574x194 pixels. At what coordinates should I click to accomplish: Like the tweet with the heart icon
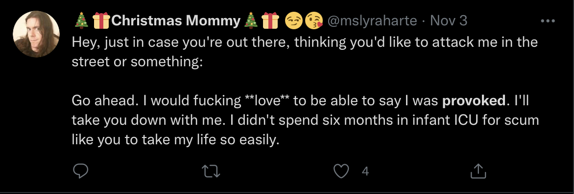pyautogui.click(x=341, y=171)
